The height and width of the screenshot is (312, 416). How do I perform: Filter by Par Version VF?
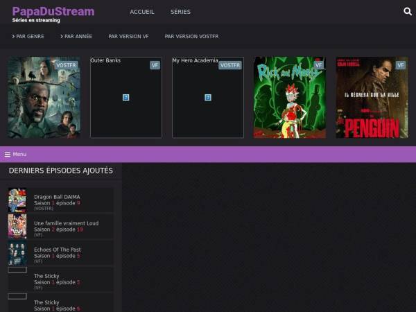click(128, 36)
